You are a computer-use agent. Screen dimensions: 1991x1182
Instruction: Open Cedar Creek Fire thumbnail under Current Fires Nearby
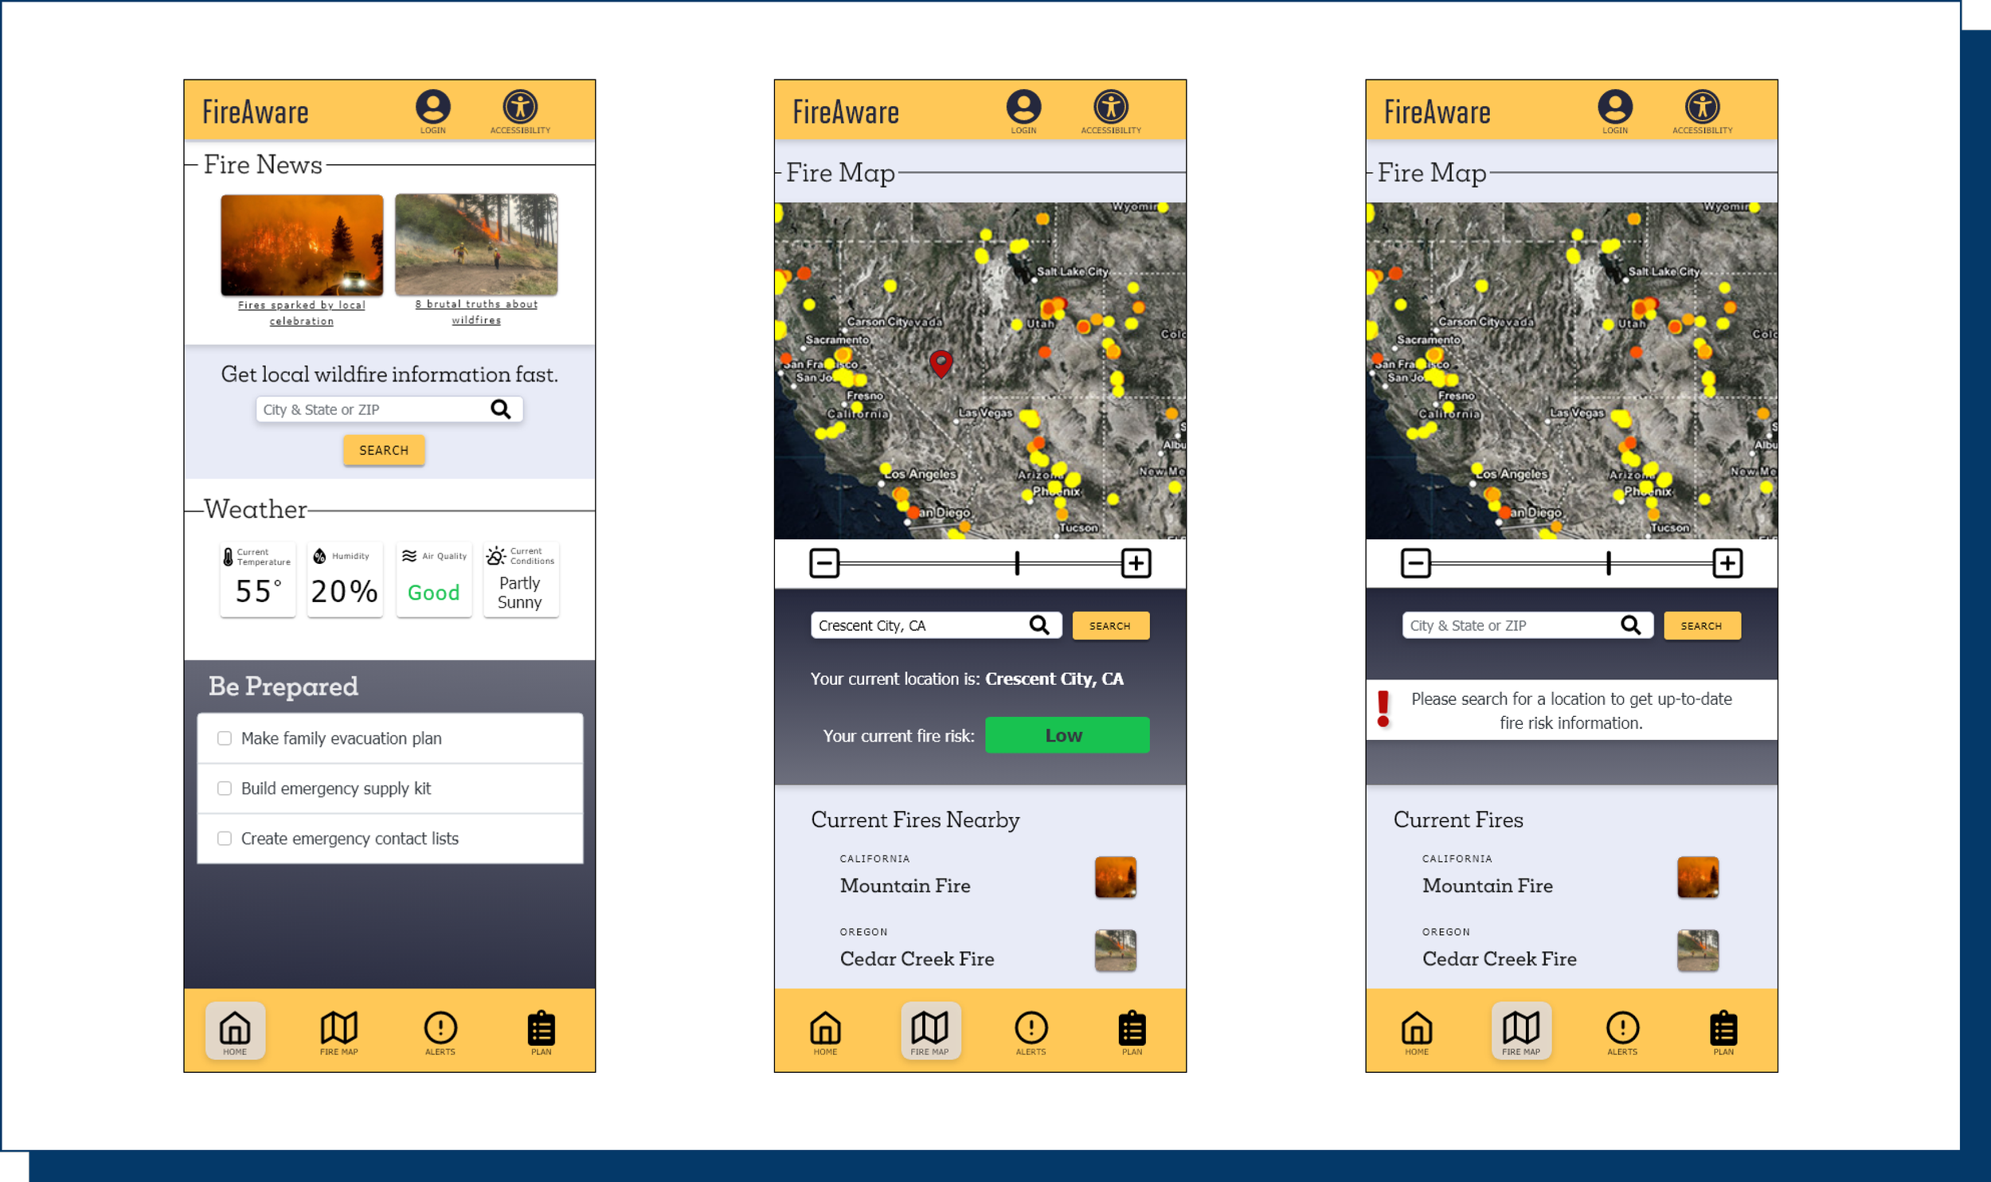[x=1115, y=950]
